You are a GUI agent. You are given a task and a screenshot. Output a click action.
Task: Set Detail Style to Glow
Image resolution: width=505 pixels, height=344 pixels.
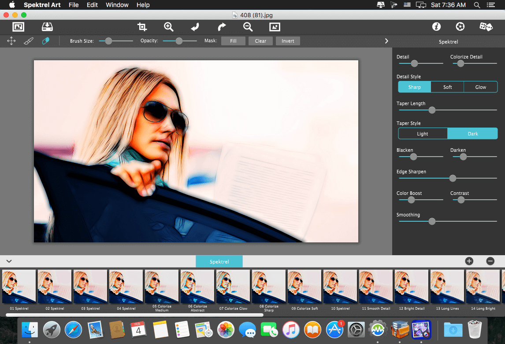480,87
